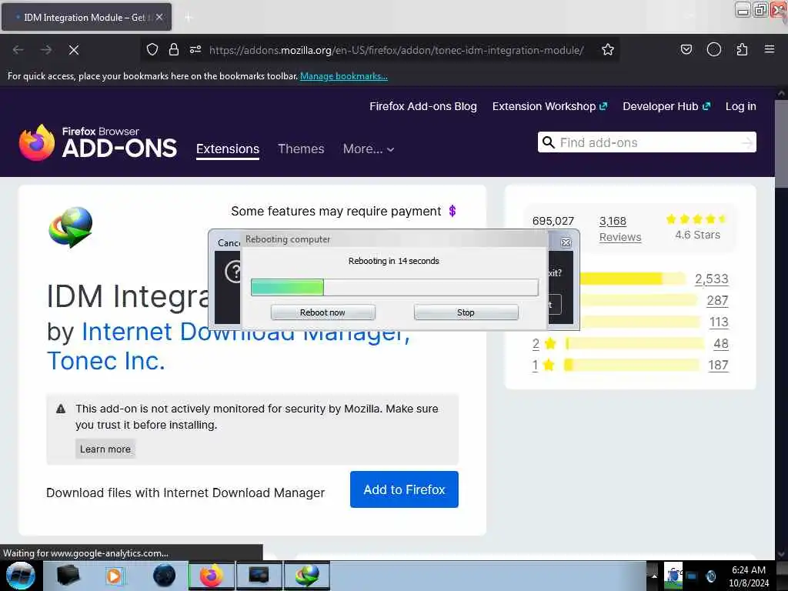Viewport: 788px width, 591px height.
Task: Open the Internet Download Manager author link
Action: click(229, 346)
